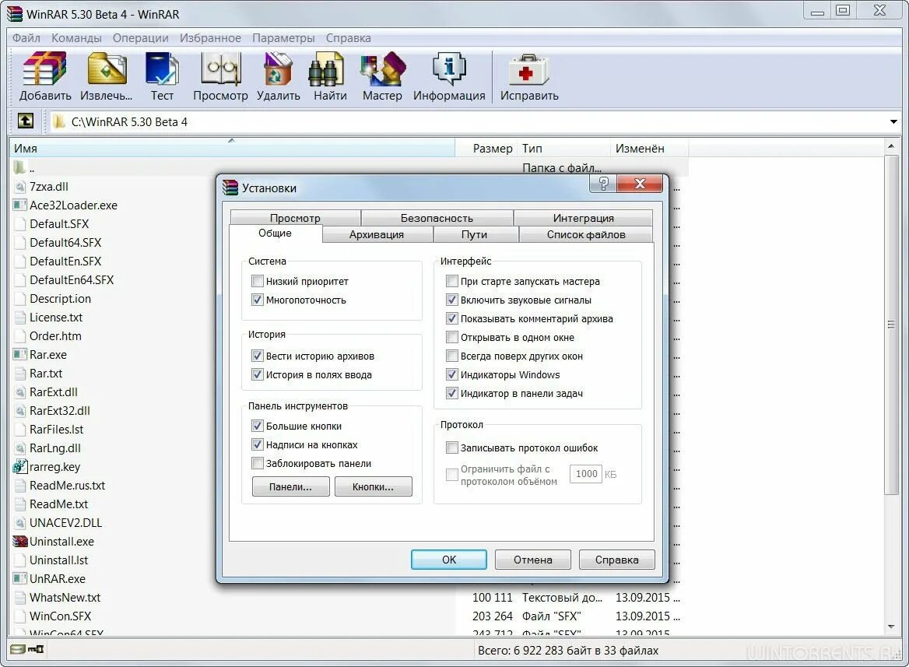This screenshot has height=667, width=909.
Task: Select the rarreg.key file icon
Action: tap(19, 466)
